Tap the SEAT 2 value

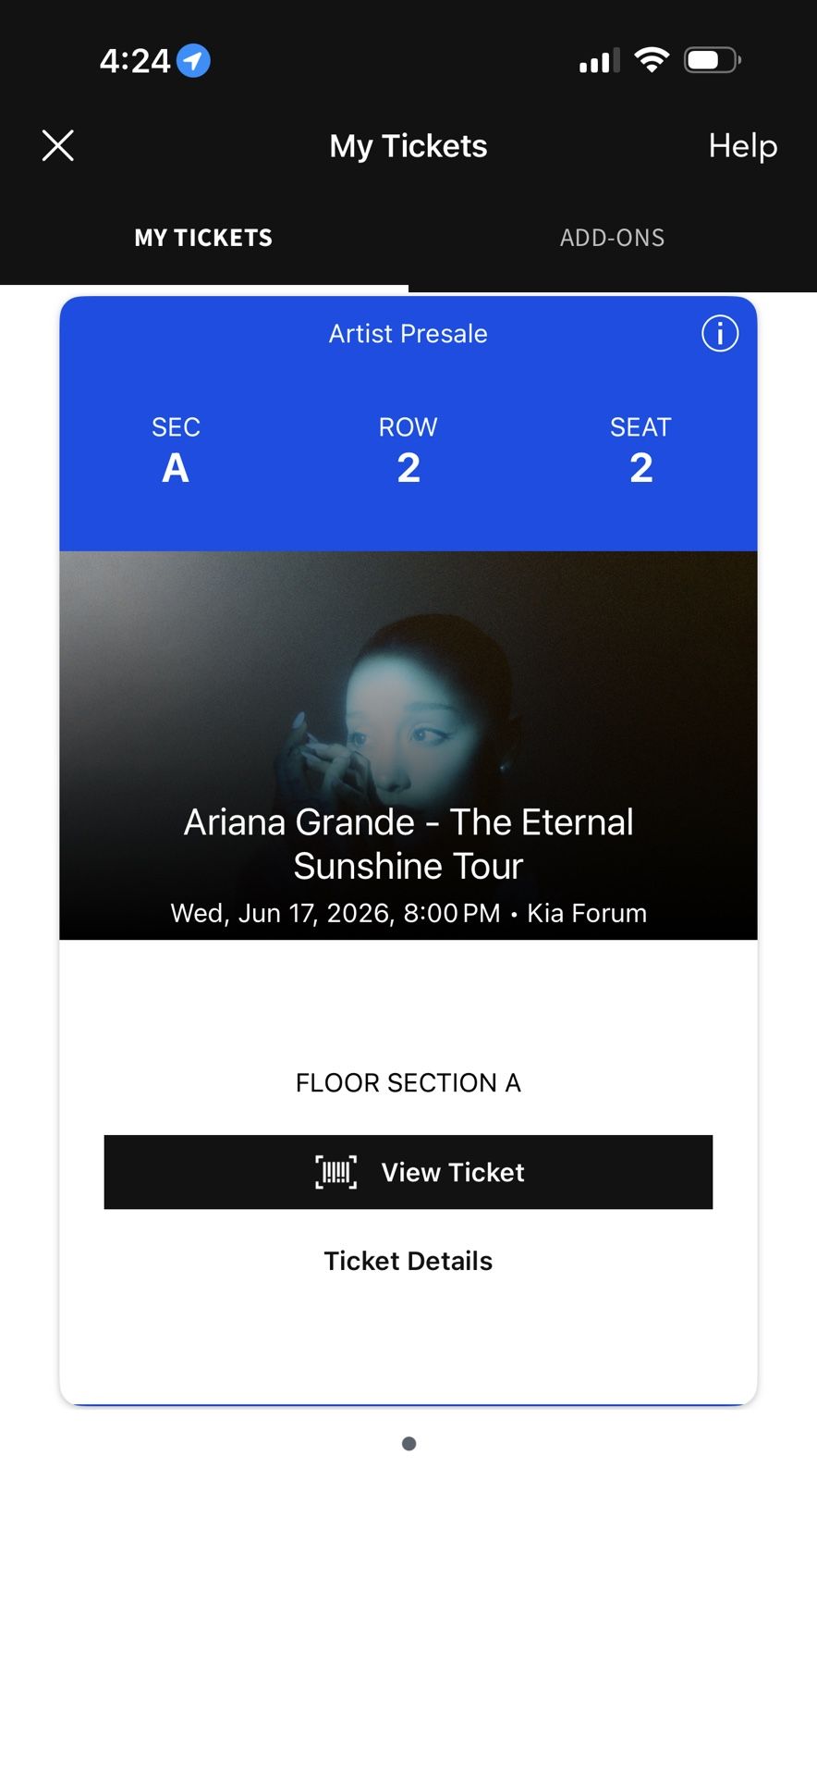641,467
